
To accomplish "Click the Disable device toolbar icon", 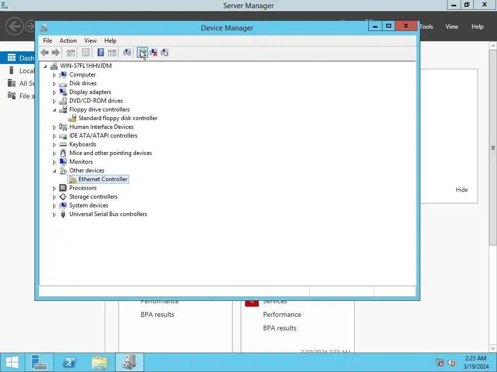I will [165, 52].
